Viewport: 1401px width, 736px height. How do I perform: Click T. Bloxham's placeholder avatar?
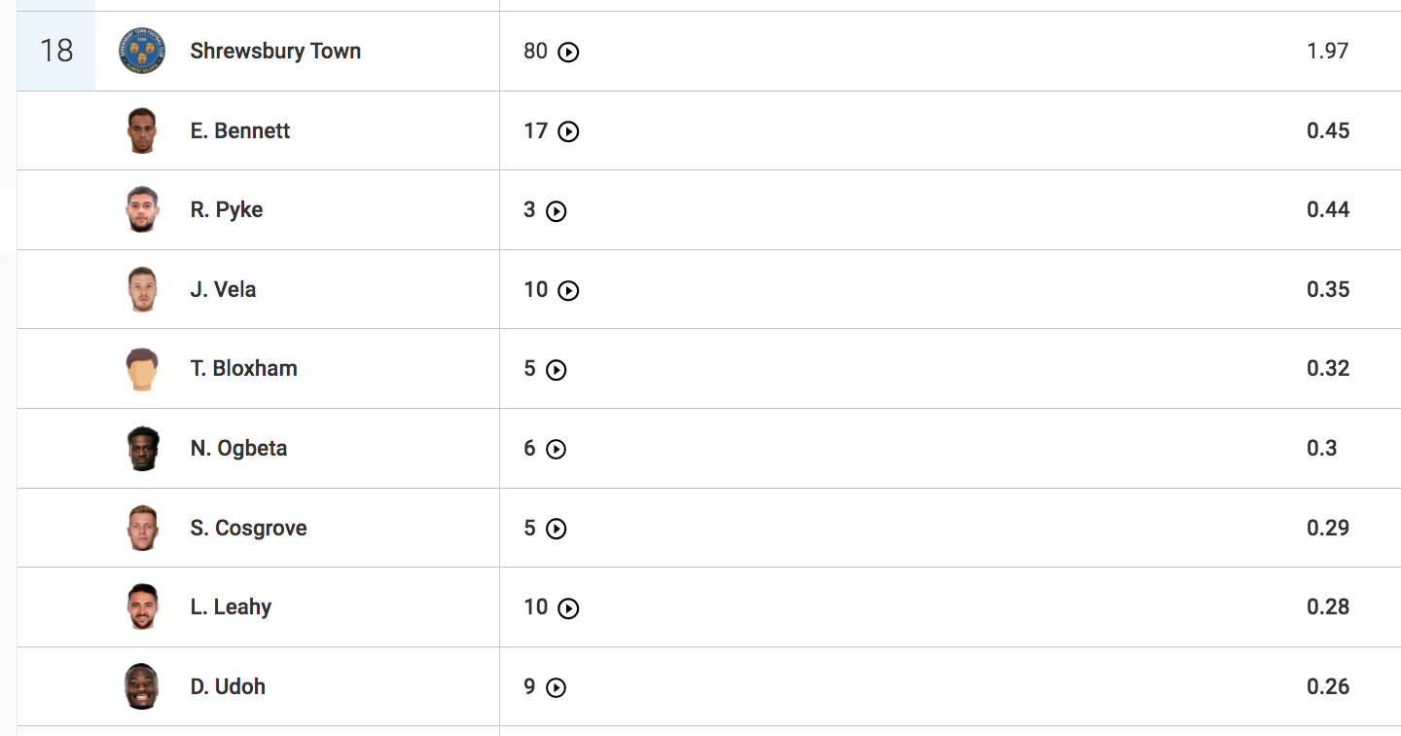pyautogui.click(x=142, y=369)
